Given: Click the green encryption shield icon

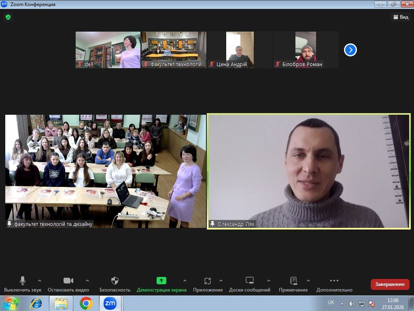Looking at the screenshot, I should coord(8,17).
